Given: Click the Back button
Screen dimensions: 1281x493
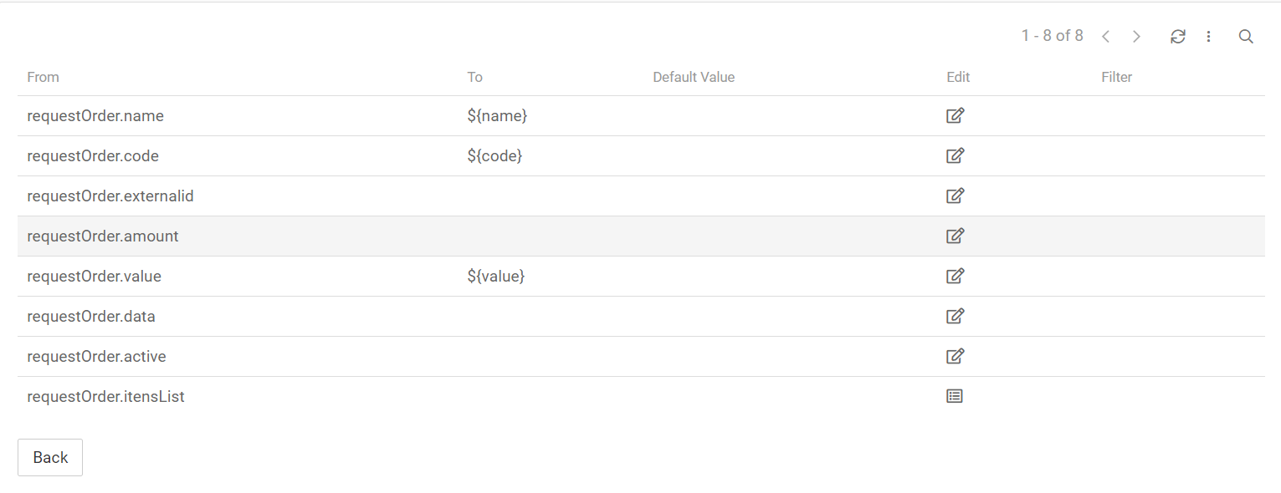Looking at the screenshot, I should point(50,457).
